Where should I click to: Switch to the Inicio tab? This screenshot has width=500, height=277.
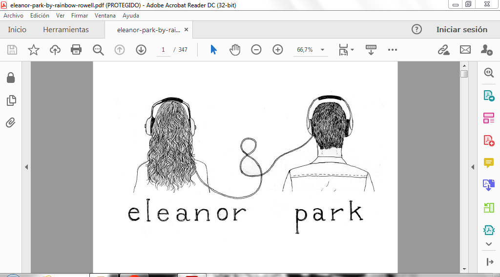[x=17, y=30]
